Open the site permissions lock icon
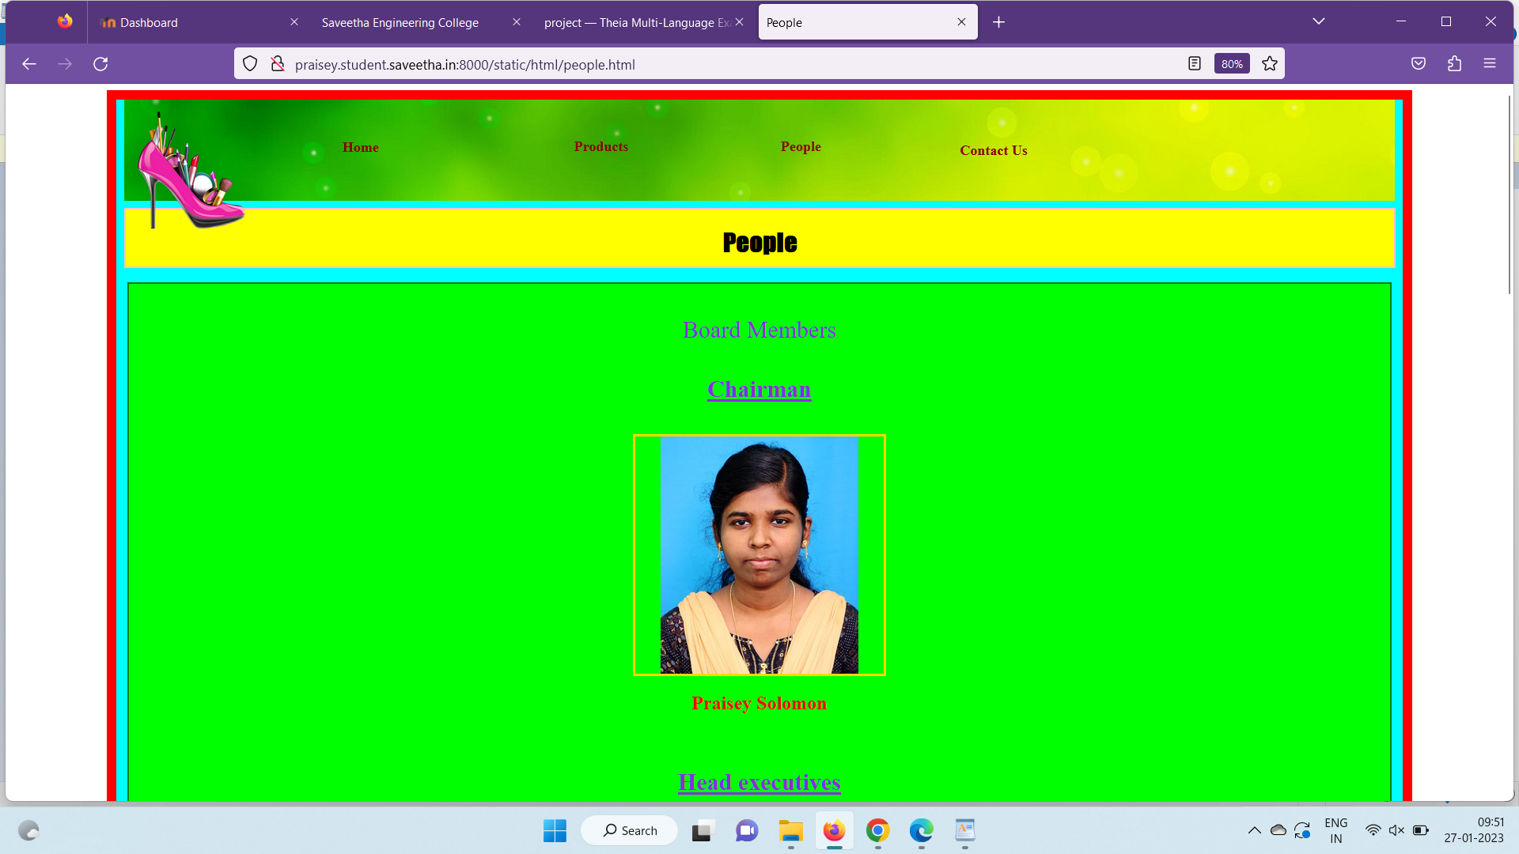This screenshot has height=854, width=1519. (278, 63)
